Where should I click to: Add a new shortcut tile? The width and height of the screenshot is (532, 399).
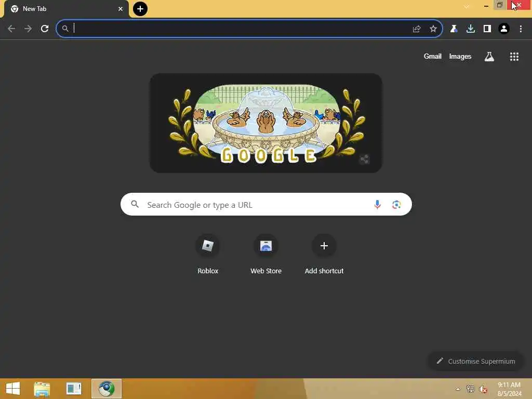click(x=324, y=254)
